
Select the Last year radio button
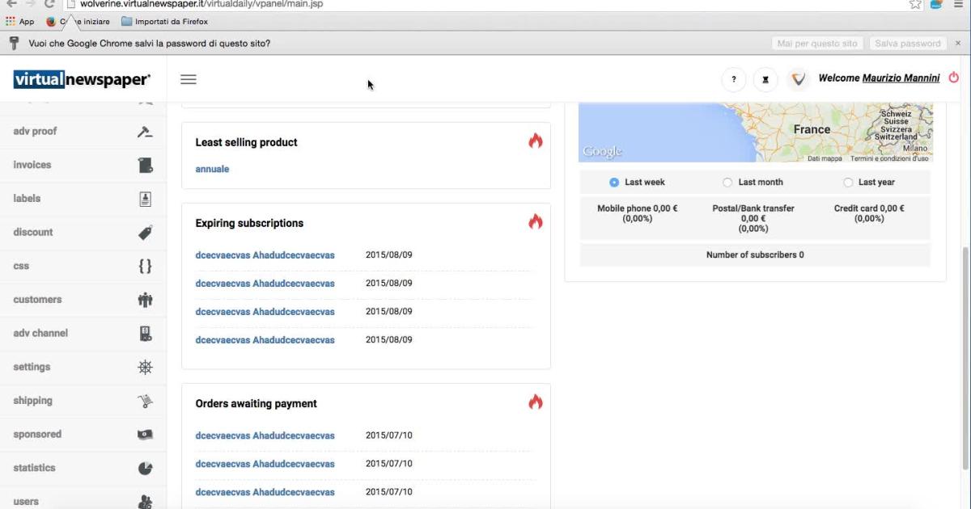tap(848, 183)
